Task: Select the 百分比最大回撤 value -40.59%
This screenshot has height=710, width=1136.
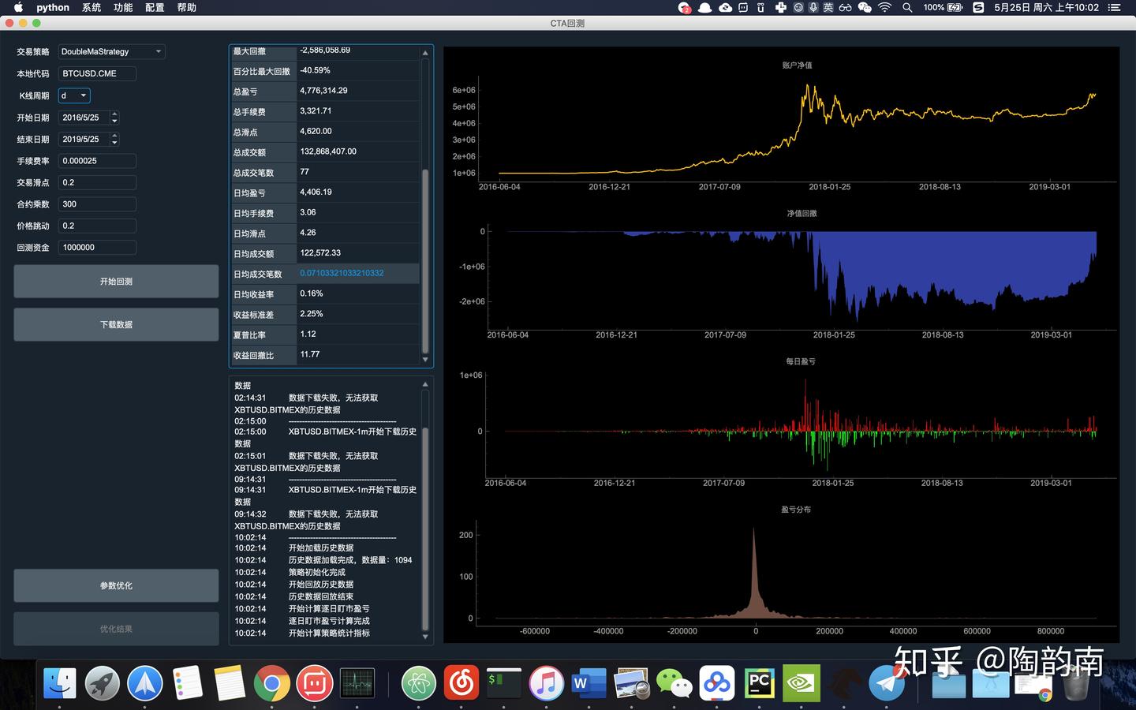Action: 358,71
